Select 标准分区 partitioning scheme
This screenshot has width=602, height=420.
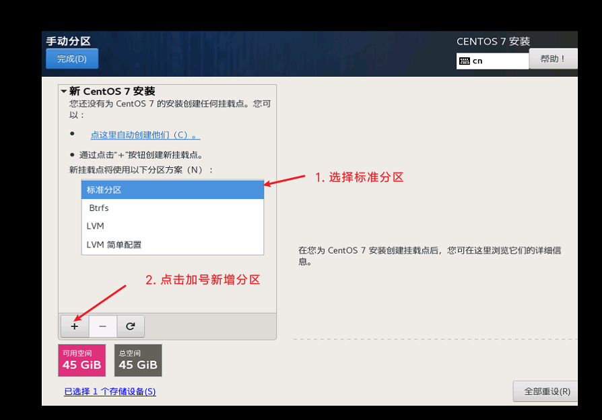(172, 189)
